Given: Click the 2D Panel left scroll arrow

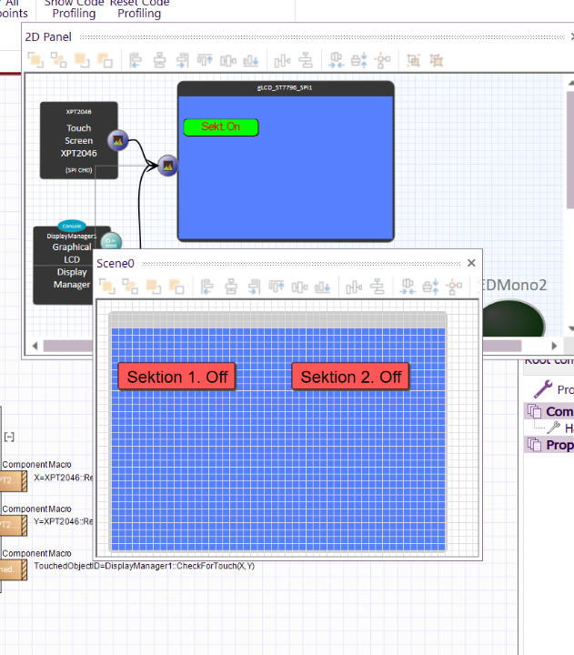Looking at the screenshot, I should (x=35, y=346).
